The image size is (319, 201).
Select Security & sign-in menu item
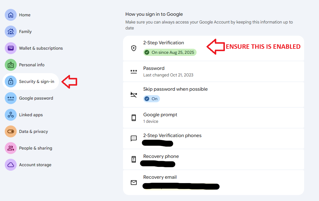click(x=31, y=81)
